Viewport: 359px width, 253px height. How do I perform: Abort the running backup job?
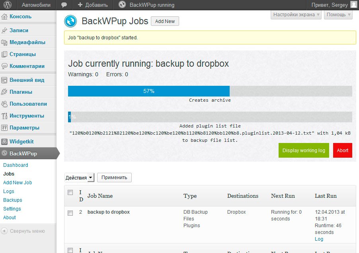click(343, 151)
